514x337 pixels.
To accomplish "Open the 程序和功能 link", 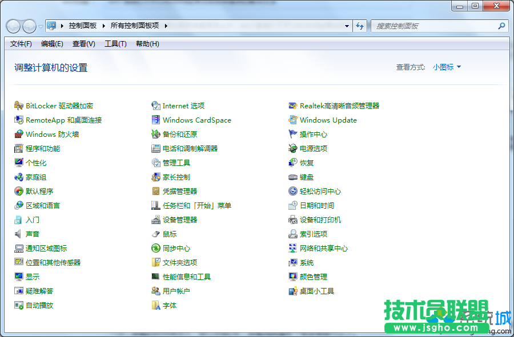I will (x=43, y=148).
